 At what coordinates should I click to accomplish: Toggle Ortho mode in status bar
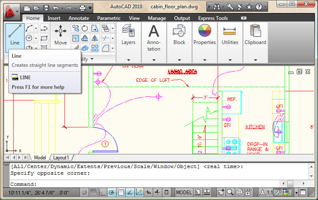tap(102, 192)
